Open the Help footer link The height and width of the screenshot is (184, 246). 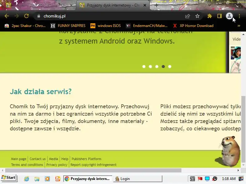(65, 159)
